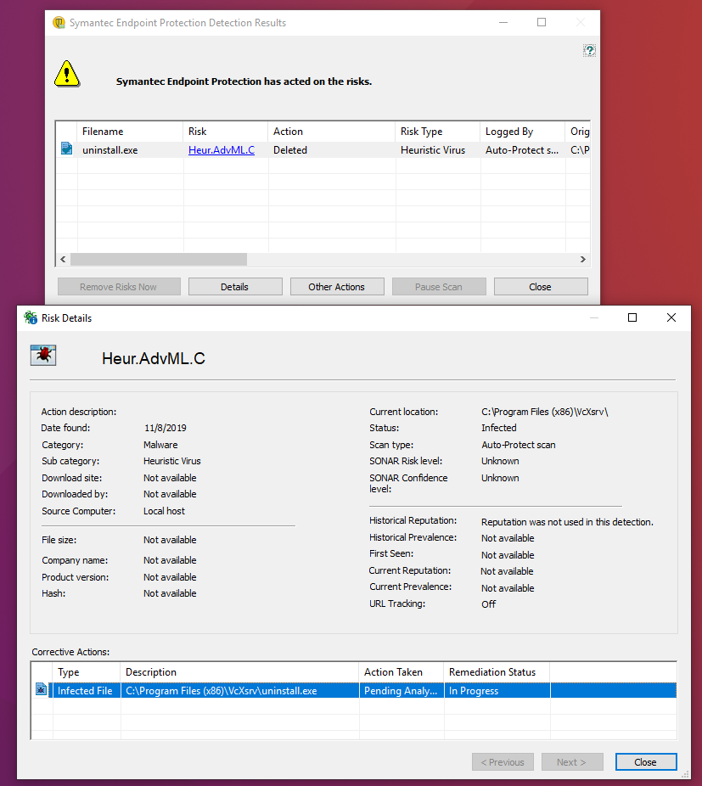
Task: Click the Details button
Action: 235,287
